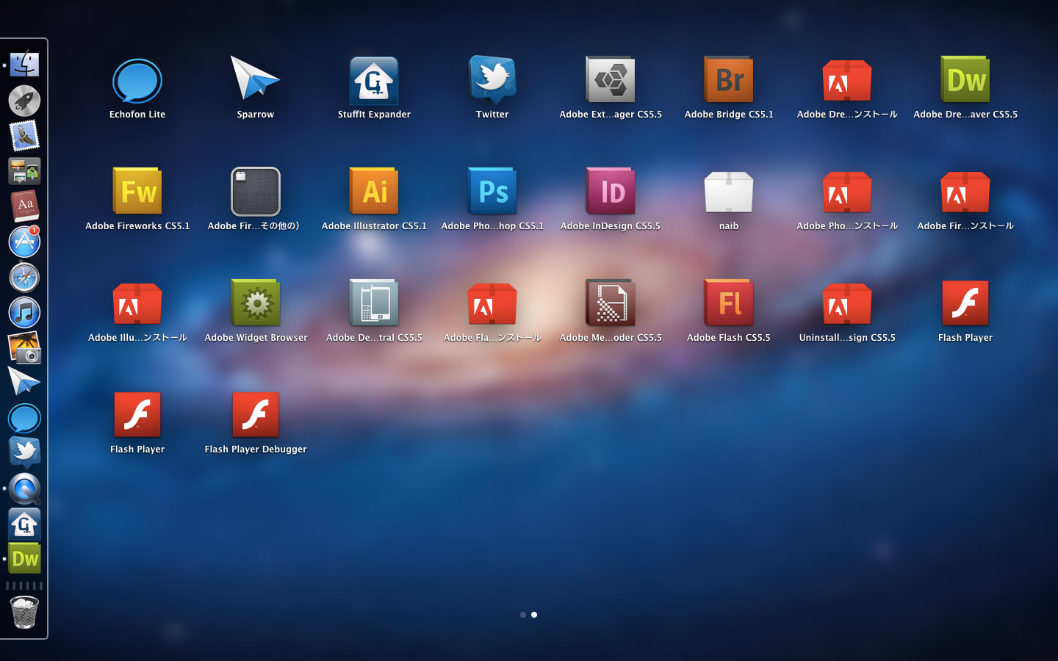Open the Adobe Flash uninstaller icon
This screenshot has height=661, width=1058.
(x=492, y=304)
